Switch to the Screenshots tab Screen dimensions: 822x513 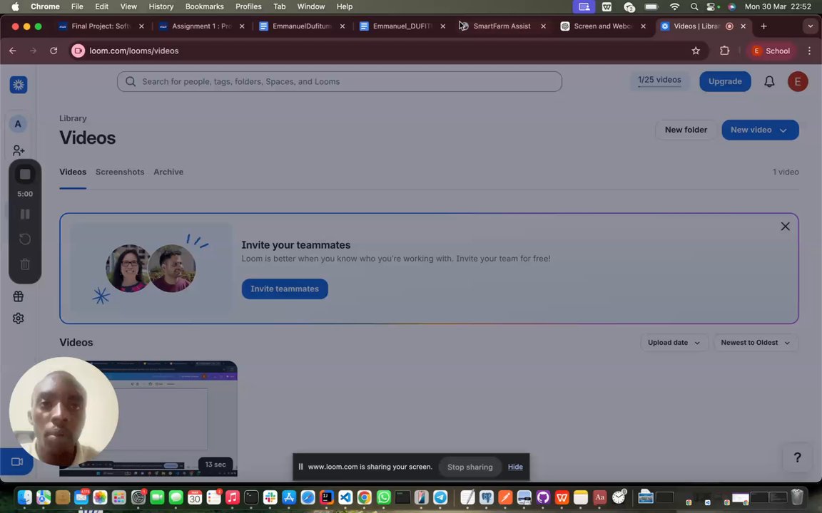120,172
